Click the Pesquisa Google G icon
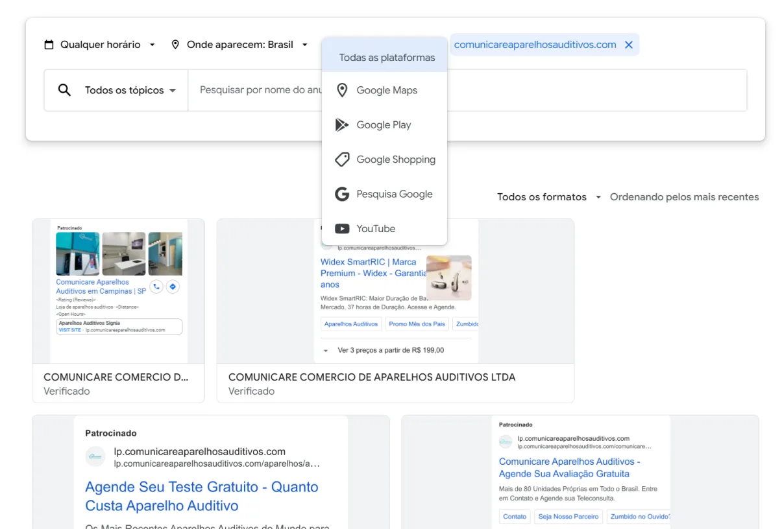This screenshot has width=782, height=529. [x=342, y=194]
